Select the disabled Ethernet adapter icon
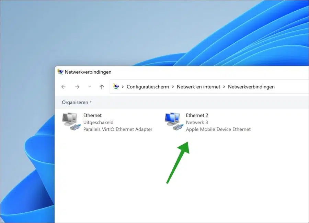This screenshot has width=309, height=223. point(71,122)
